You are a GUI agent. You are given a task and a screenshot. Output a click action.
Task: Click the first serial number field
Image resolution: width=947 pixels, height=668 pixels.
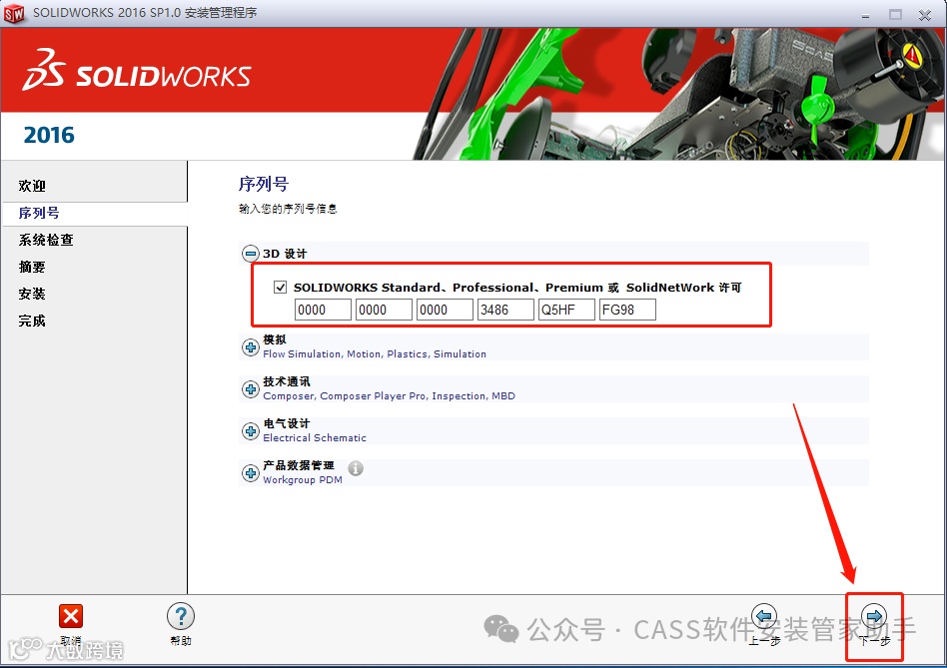pyautogui.click(x=323, y=310)
